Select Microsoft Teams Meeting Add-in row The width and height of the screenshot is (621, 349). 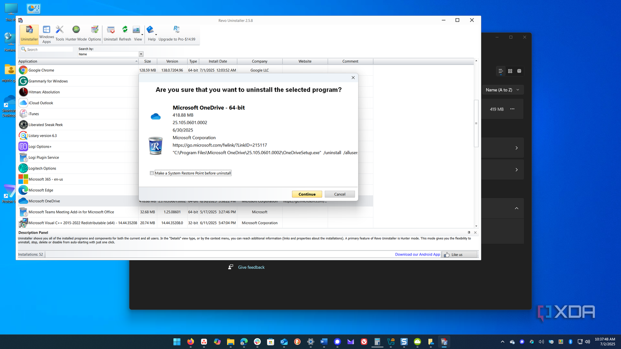point(195,212)
